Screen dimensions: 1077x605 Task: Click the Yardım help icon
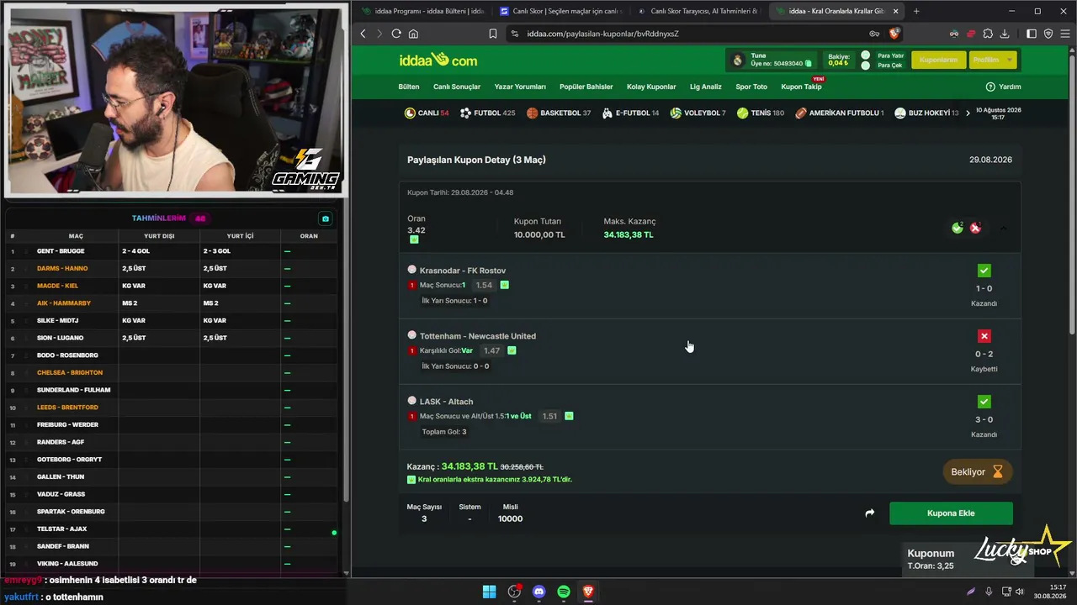[x=990, y=87]
